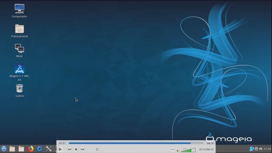Stop playback in the video player

(x=76, y=149)
